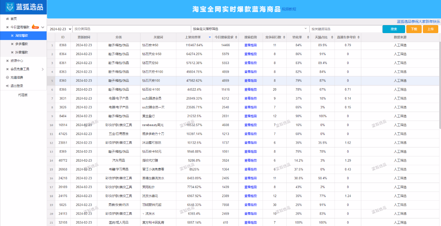Select row number 5 in table

tap(51, 81)
